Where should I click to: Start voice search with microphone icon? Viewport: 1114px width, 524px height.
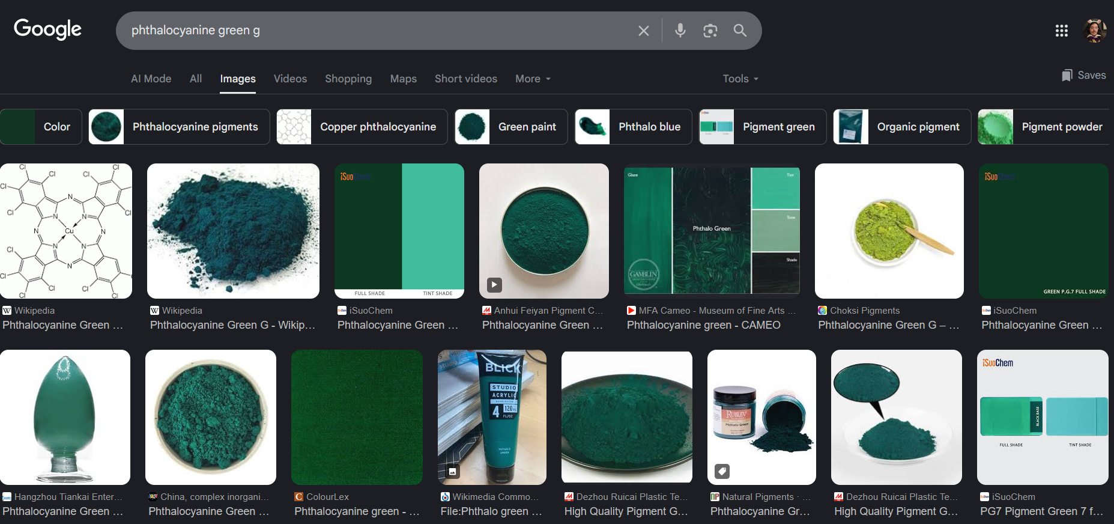pyautogui.click(x=680, y=31)
